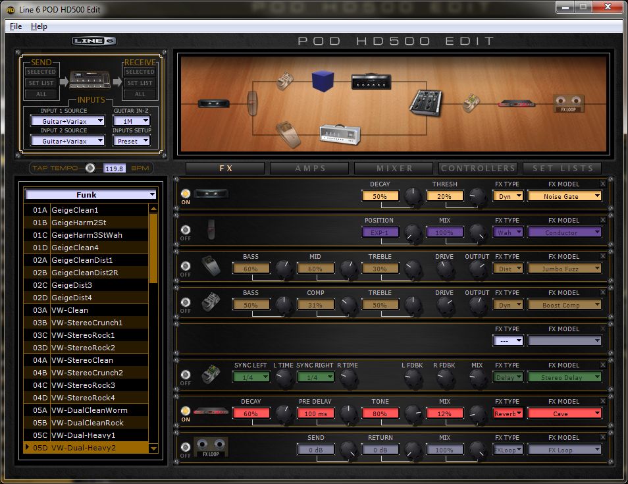Click Send SELECTED button
628x484 pixels.
coord(41,72)
